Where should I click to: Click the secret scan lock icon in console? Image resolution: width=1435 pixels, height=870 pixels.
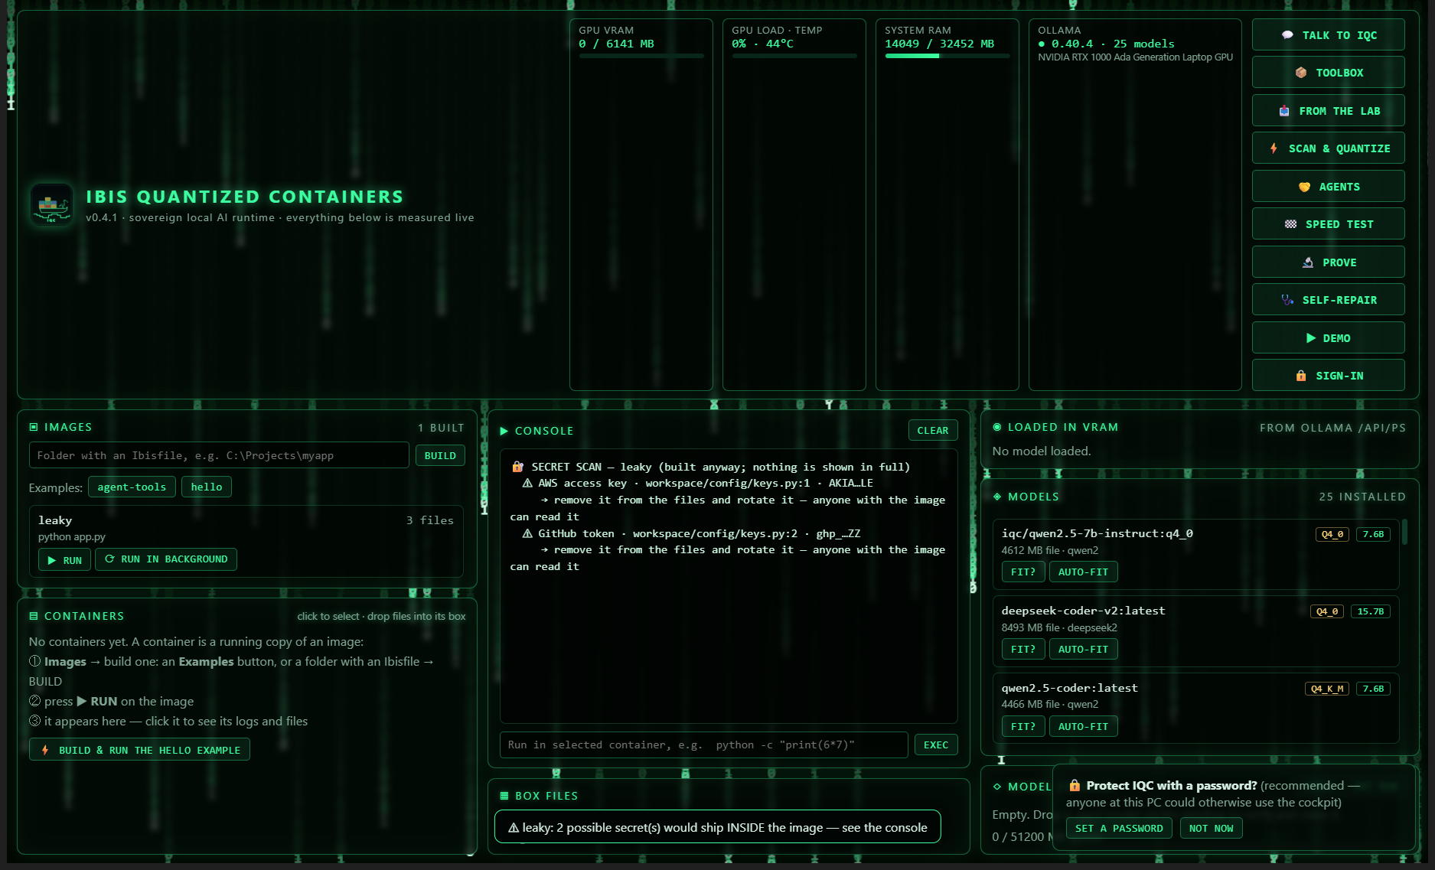click(x=518, y=467)
